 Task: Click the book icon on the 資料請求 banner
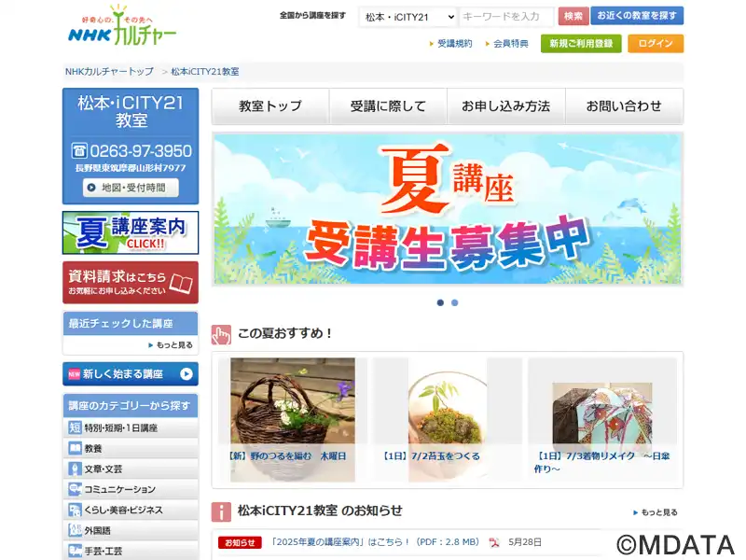(181, 284)
